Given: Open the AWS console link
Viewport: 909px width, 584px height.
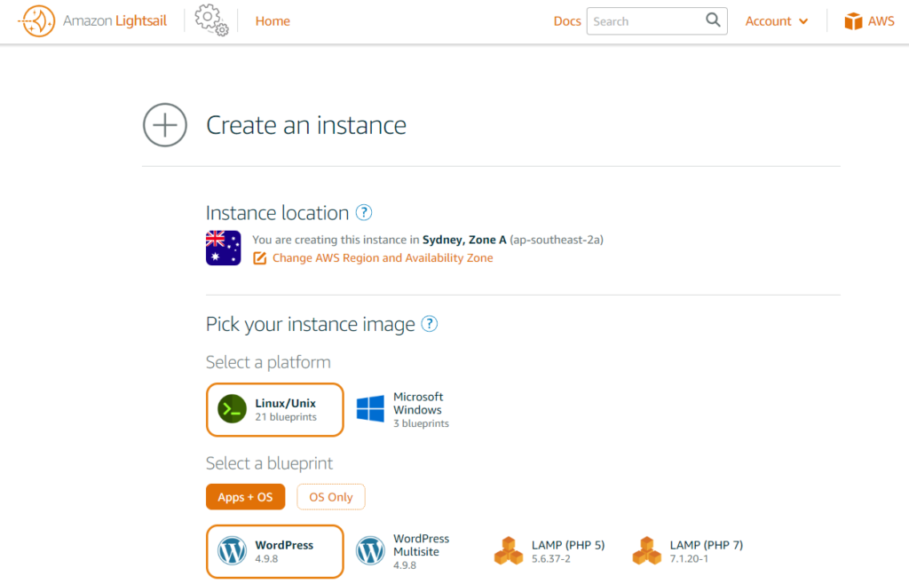Looking at the screenshot, I should point(870,21).
